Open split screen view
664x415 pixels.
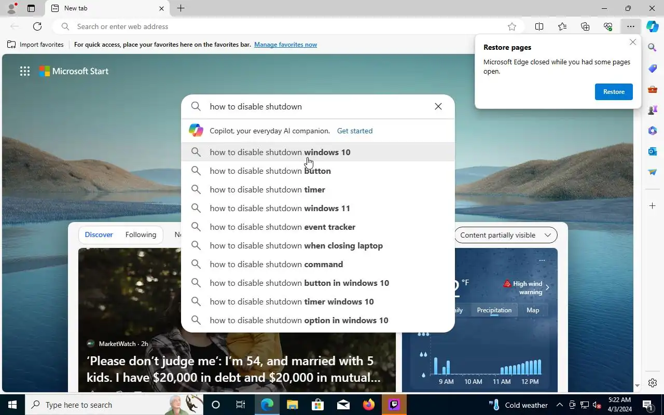pyautogui.click(x=539, y=26)
